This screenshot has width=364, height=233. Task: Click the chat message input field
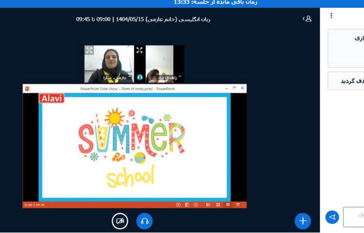(354, 216)
